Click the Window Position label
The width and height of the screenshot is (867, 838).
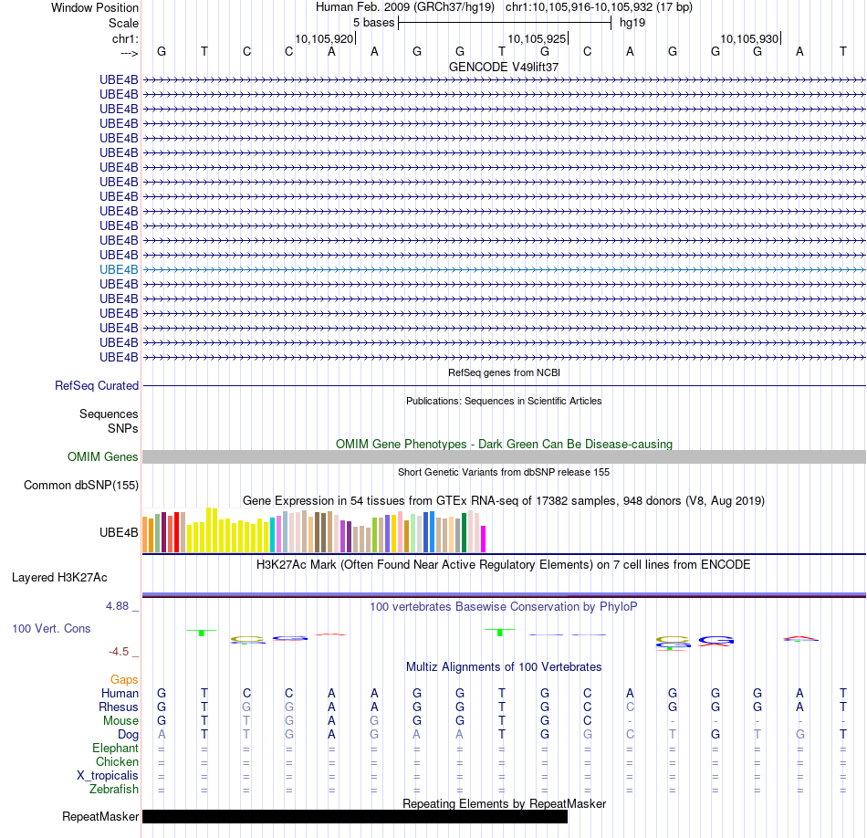95,7
